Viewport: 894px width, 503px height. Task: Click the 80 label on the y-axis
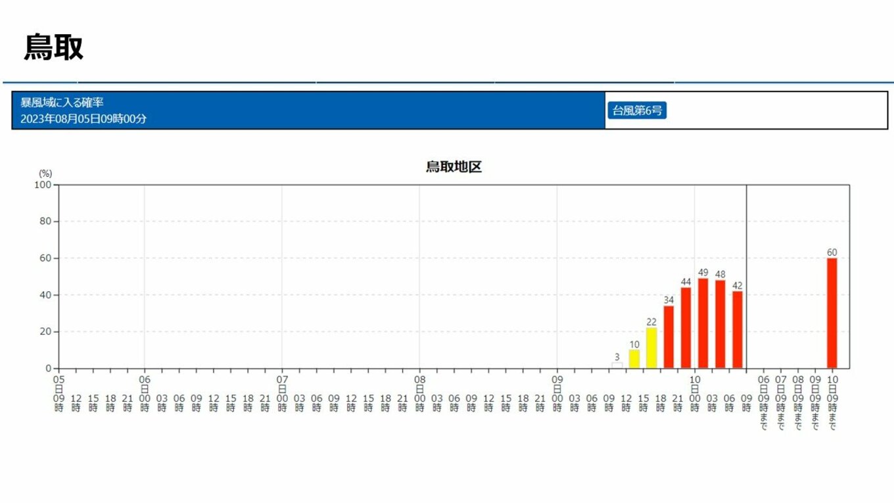pos(45,222)
